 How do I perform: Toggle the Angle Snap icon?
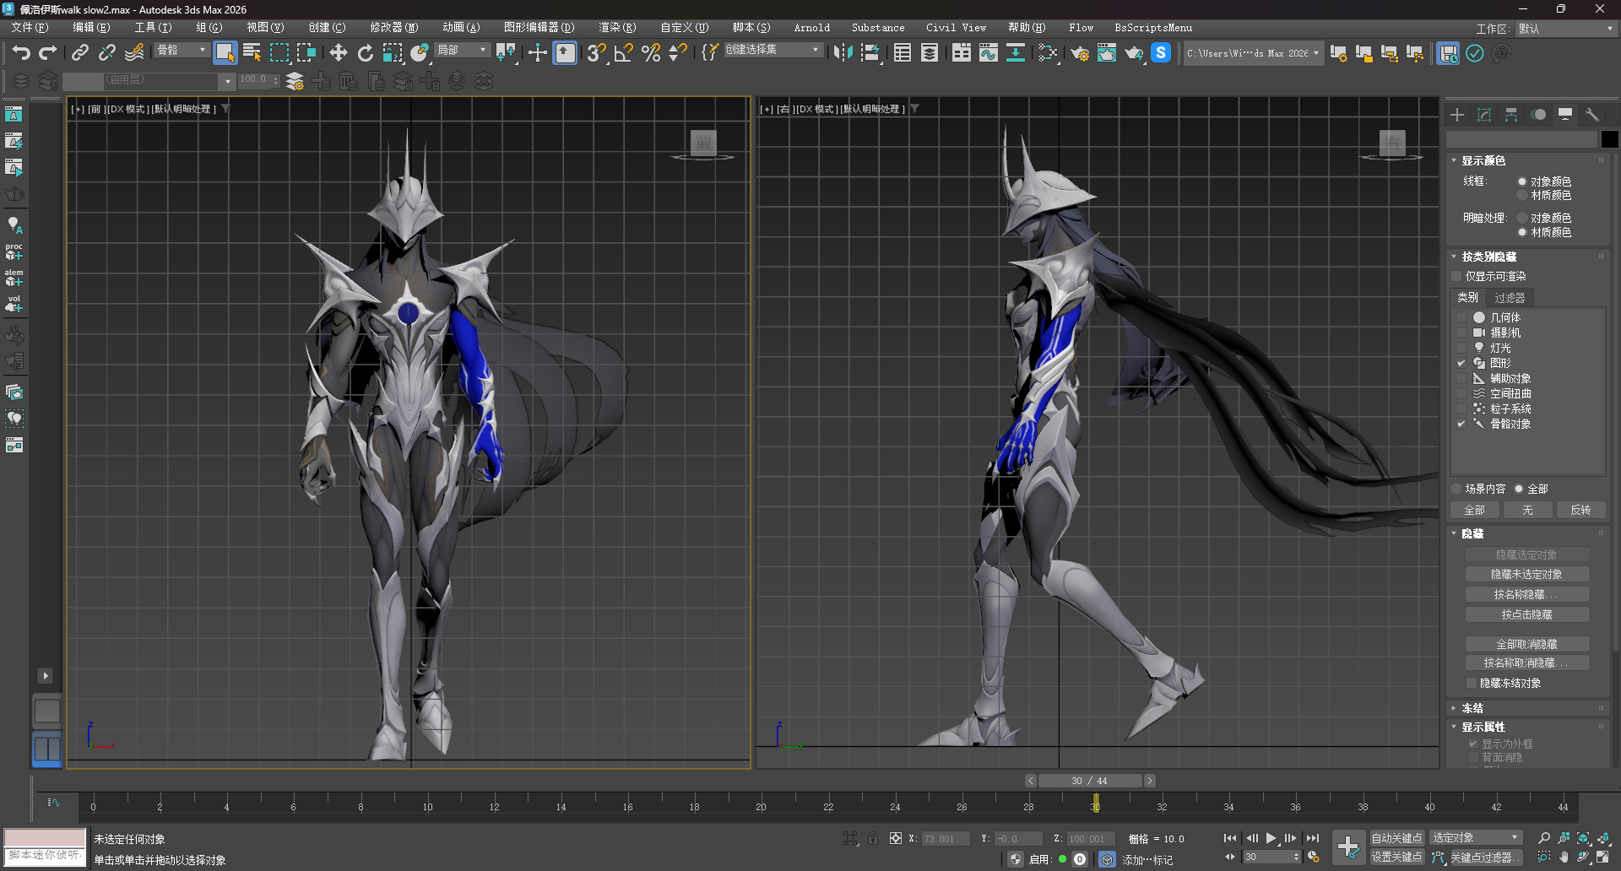coord(623,52)
